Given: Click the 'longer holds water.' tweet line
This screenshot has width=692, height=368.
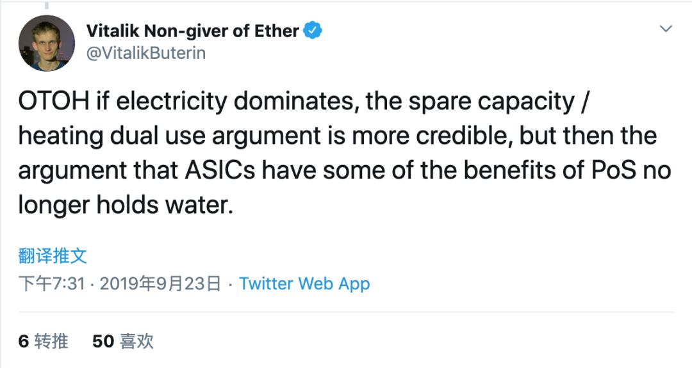Looking at the screenshot, I should pos(126,205).
